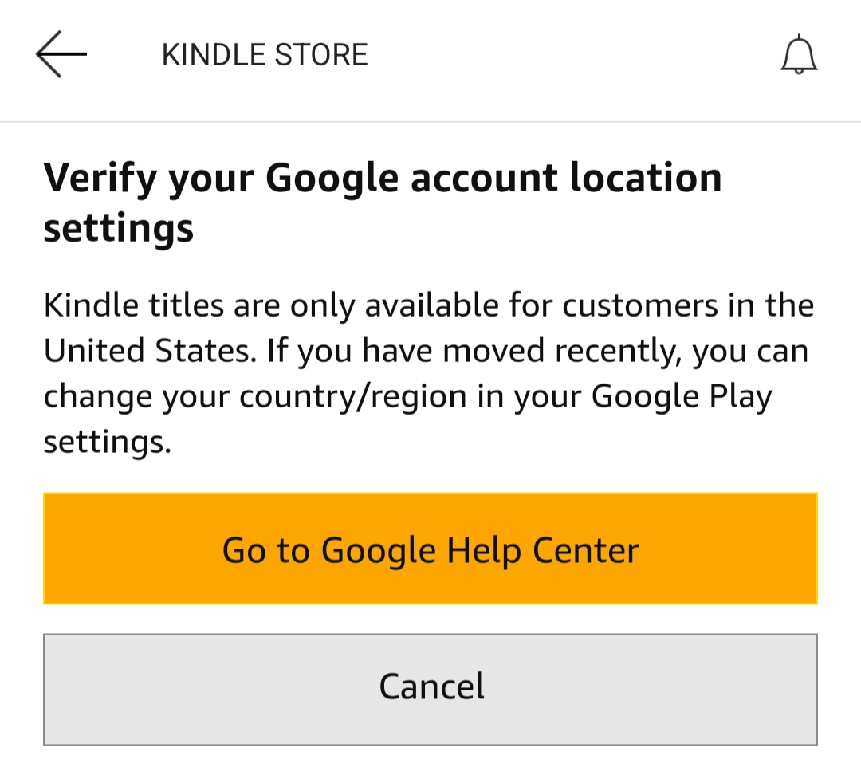This screenshot has height=779, width=861.
Task: Get help changing country via Help Center button
Action: coord(431,549)
